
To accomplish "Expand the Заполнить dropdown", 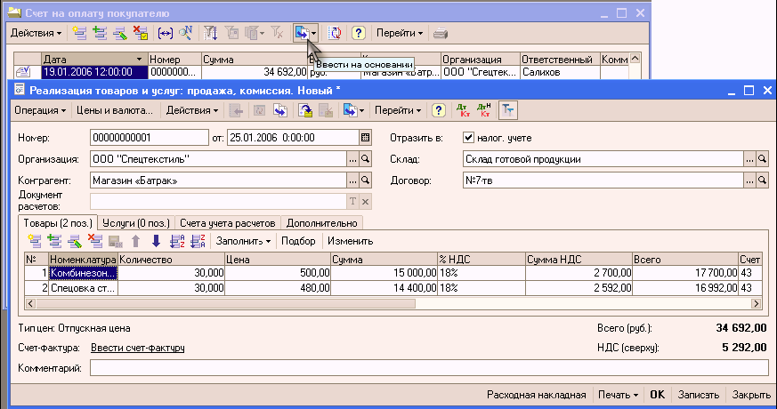I will click(243, 241).
